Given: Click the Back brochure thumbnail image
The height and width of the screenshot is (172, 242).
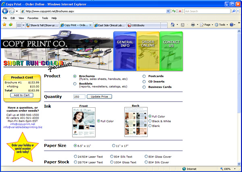Looking at the screenshot, I should 136,122.
